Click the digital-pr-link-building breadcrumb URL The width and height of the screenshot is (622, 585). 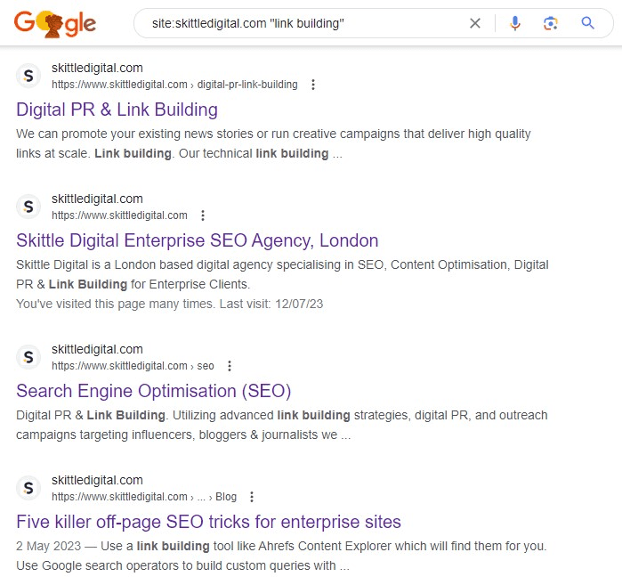point(174,85)
